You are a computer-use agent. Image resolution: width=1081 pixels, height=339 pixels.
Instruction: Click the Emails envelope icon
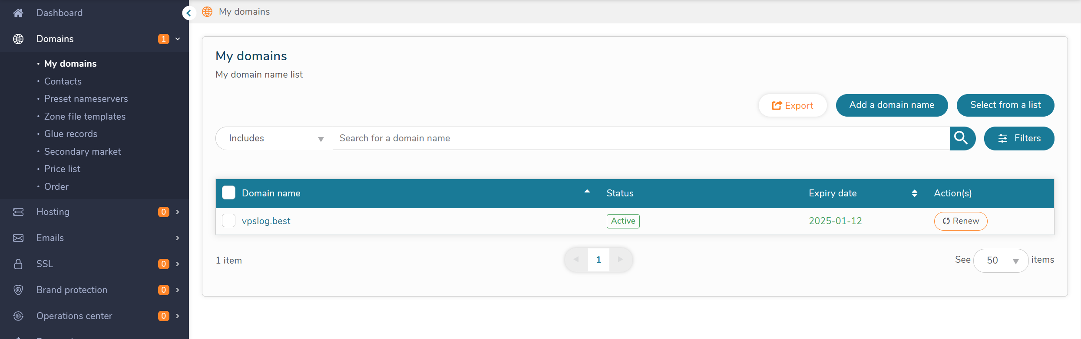[x=18, y=238]
